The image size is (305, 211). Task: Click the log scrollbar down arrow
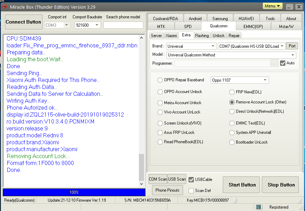point(141,184)
